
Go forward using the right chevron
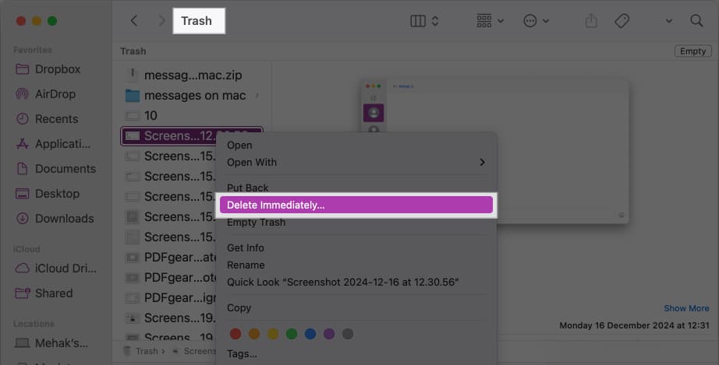tap(161, 20)
